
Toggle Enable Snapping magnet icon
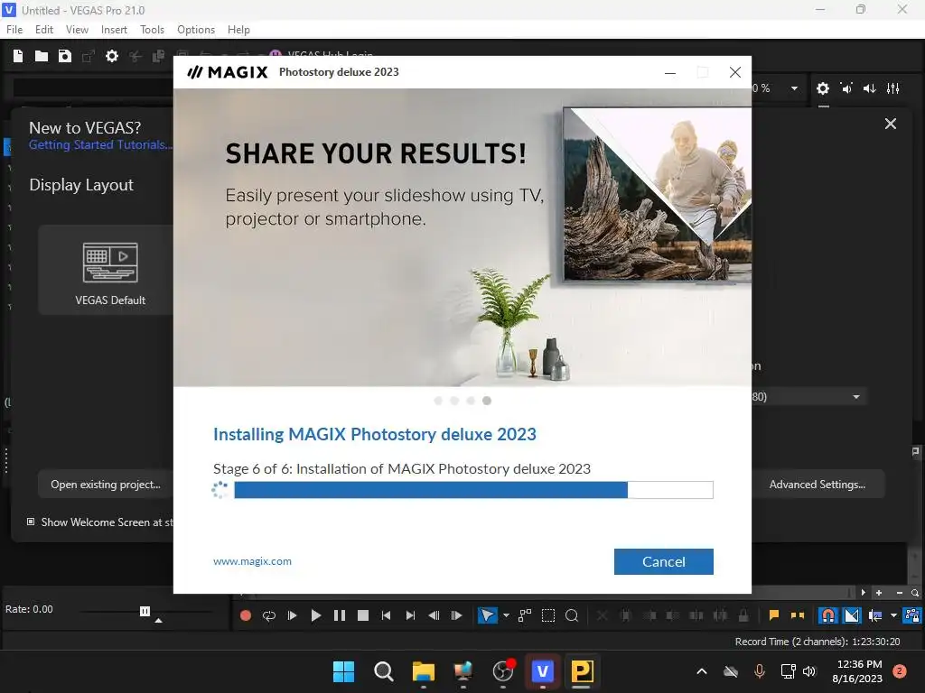click(828, 615)
